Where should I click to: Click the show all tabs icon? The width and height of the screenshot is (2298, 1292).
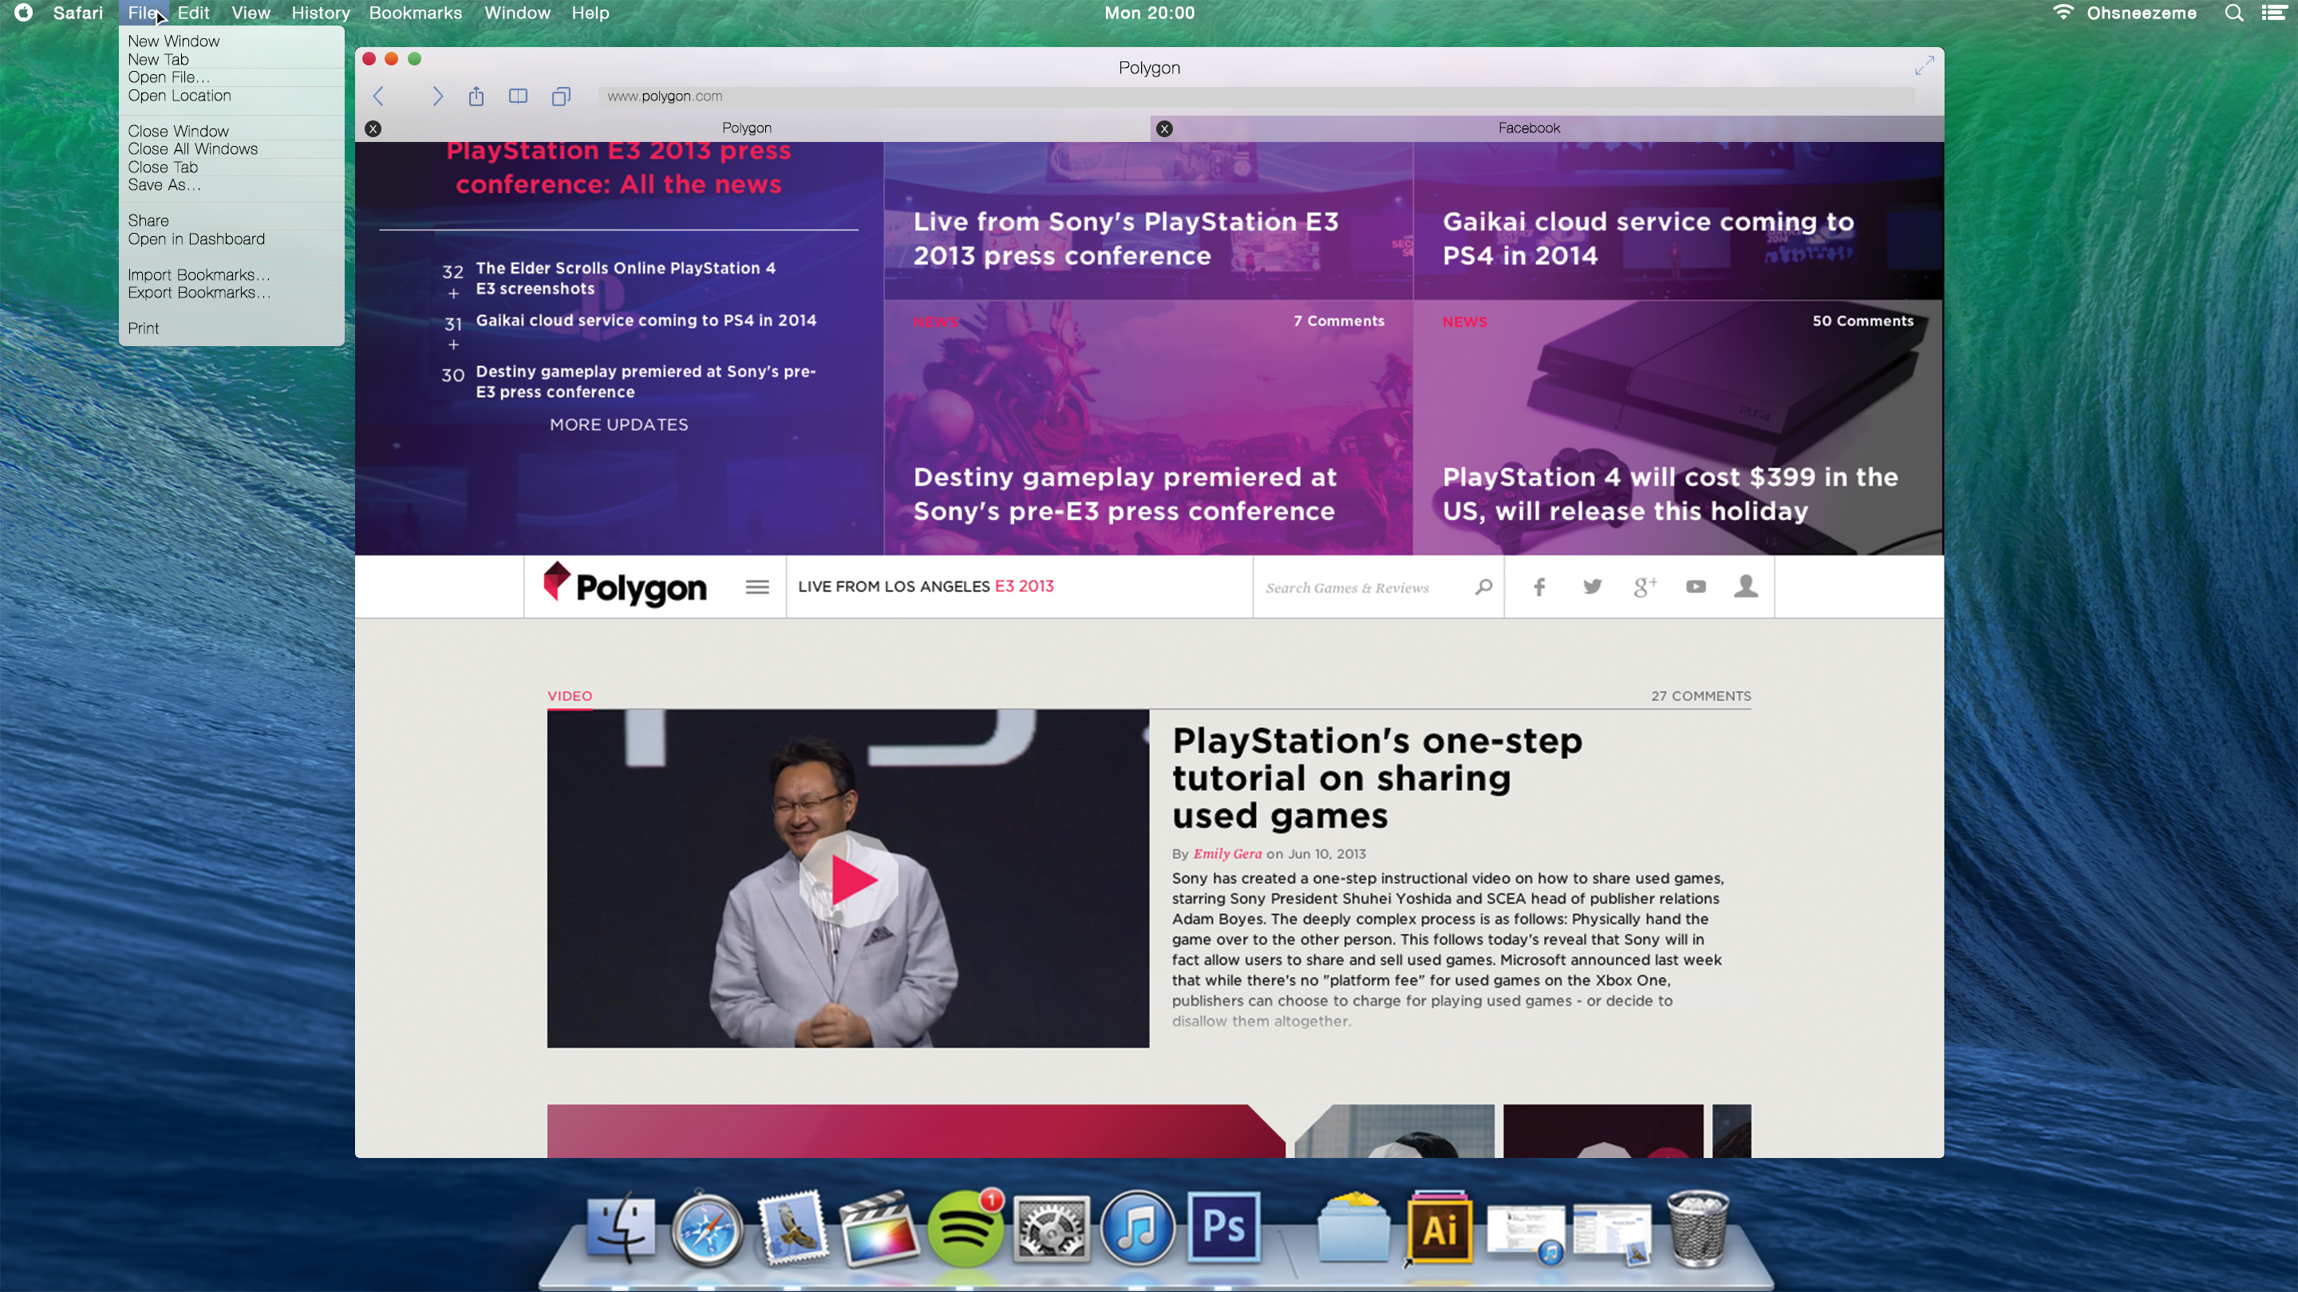pyautogui.click(x=560, y=97)
